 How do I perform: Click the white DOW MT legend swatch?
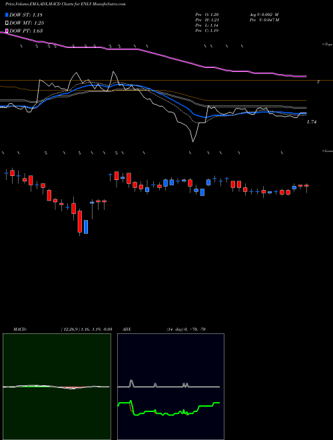(7, 23)
